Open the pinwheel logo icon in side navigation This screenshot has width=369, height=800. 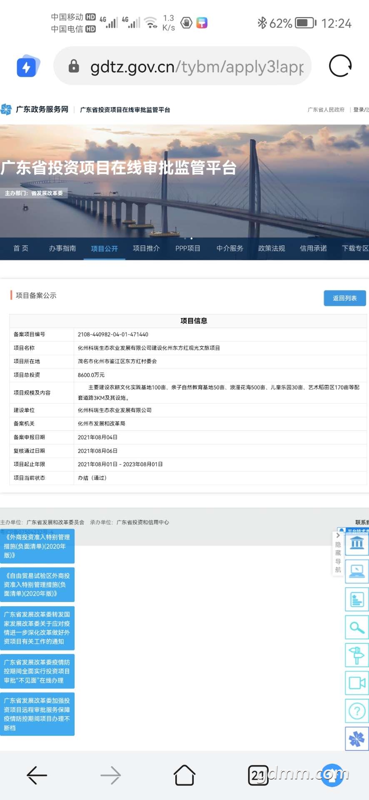(357, 739)
